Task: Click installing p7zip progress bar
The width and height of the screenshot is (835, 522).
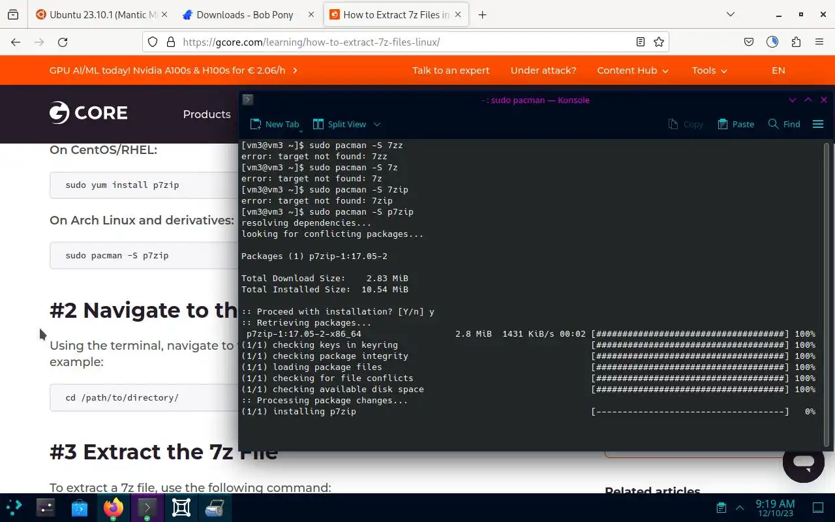Action: [x=690, y=412]
